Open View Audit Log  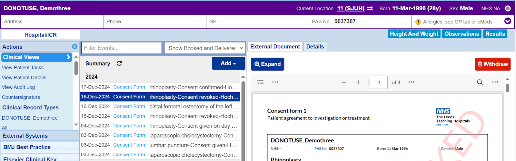(x=18, y=87)
